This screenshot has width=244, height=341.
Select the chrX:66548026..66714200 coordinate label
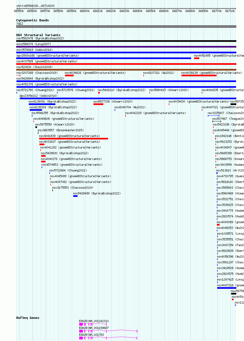(x=35, y=6)
